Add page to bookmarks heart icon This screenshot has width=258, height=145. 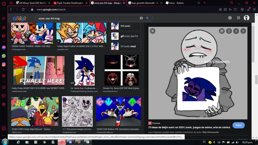[x=235, y=9]
